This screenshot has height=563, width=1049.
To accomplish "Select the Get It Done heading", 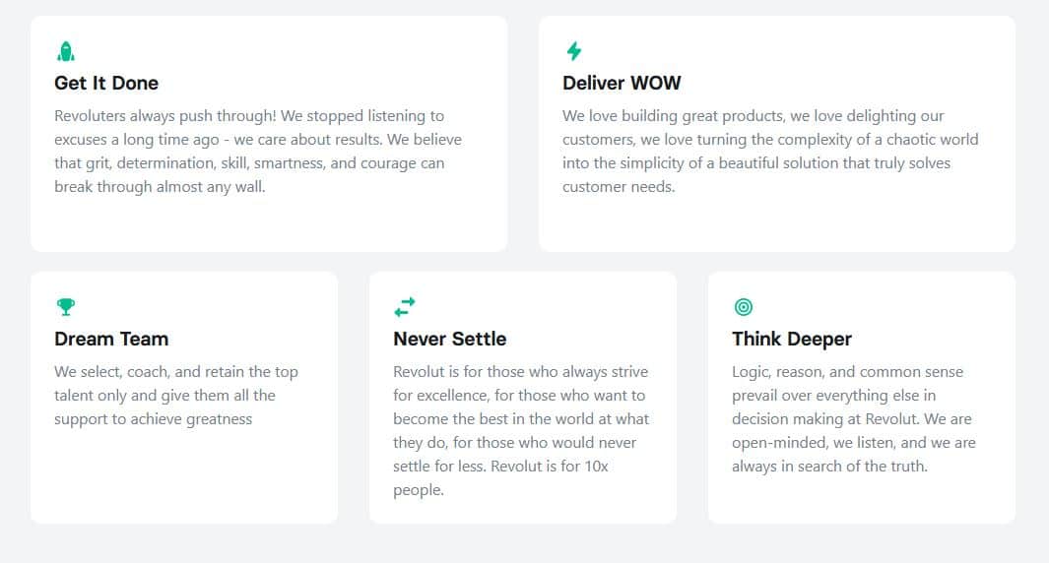I will pyautogui.click(x=106, y=83).
